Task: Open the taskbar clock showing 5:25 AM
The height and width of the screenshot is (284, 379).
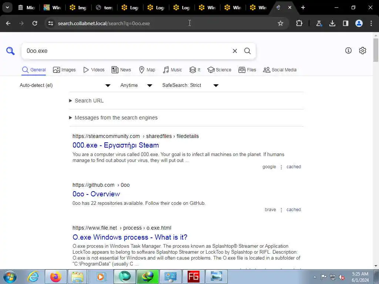Action: tap(360, 277)
